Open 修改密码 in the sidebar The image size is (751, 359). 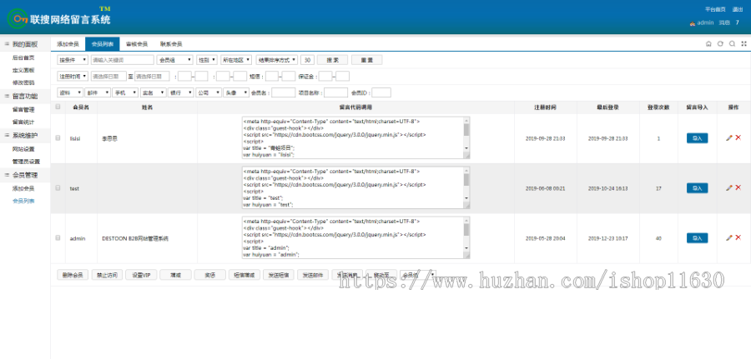tap(23, 82)
